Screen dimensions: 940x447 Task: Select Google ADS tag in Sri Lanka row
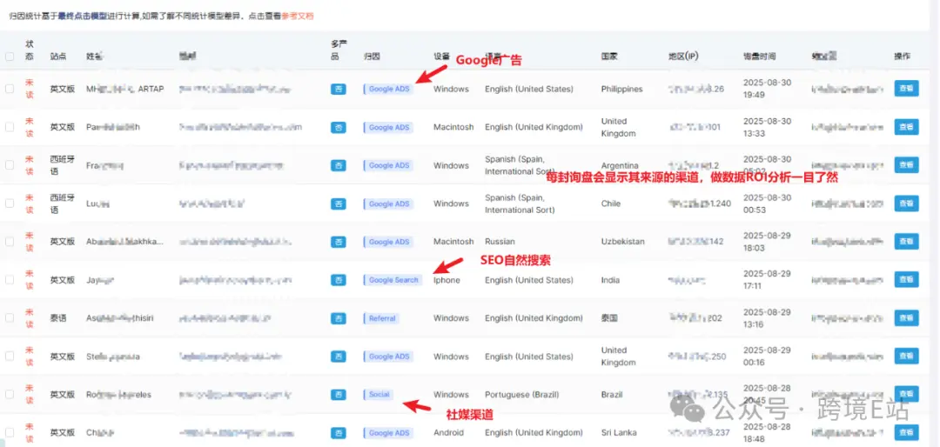(388, 432)
